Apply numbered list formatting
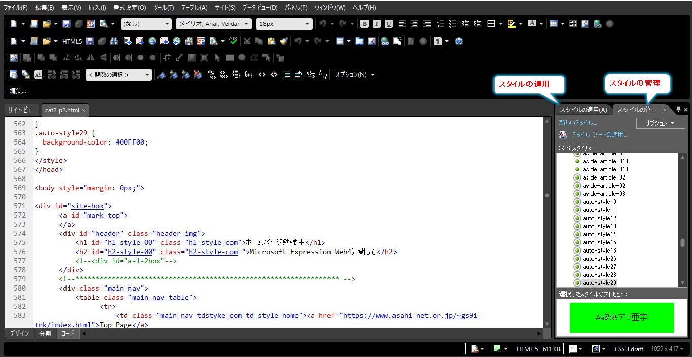 point(441,24)
